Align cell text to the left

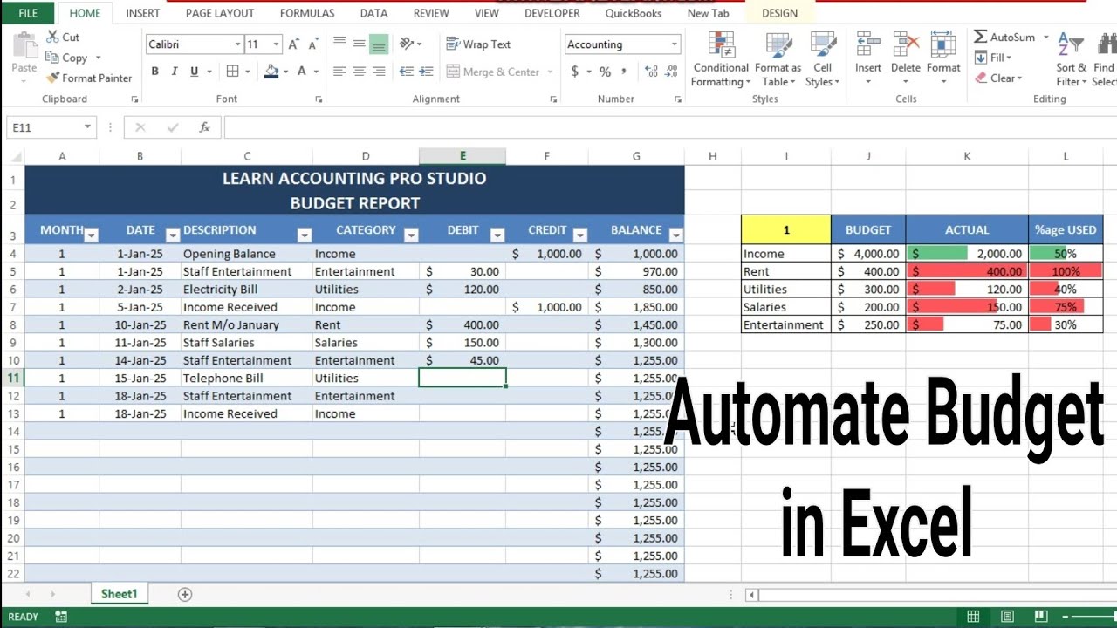click(339, 72)
